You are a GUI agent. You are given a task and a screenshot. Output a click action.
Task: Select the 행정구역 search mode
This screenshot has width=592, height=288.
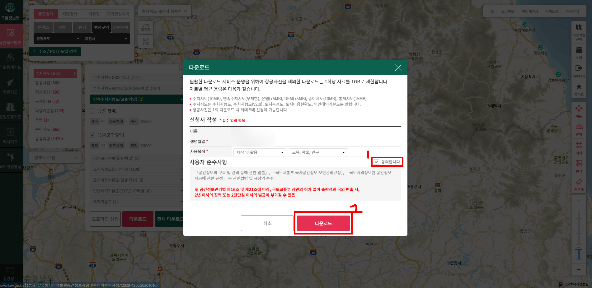(x=101, y=27)
